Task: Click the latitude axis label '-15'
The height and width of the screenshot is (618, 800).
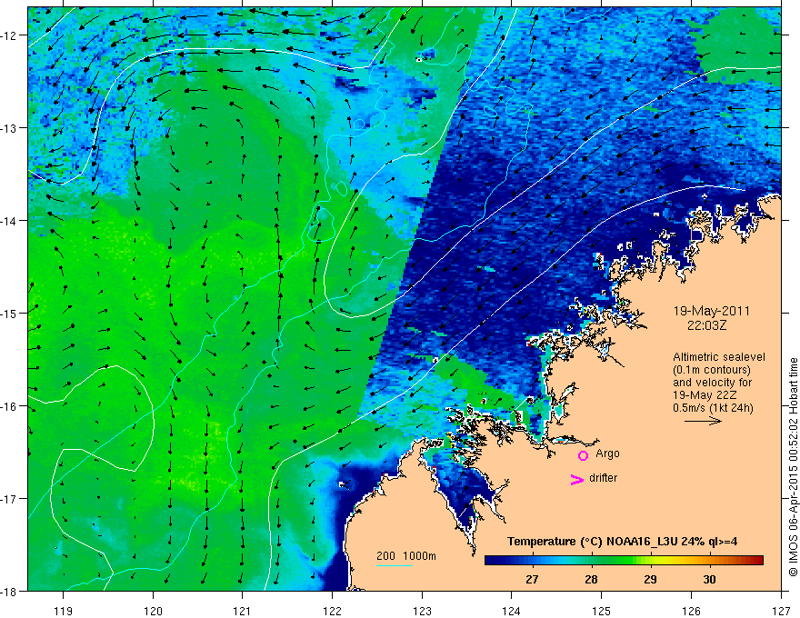Action: (9, 314)
